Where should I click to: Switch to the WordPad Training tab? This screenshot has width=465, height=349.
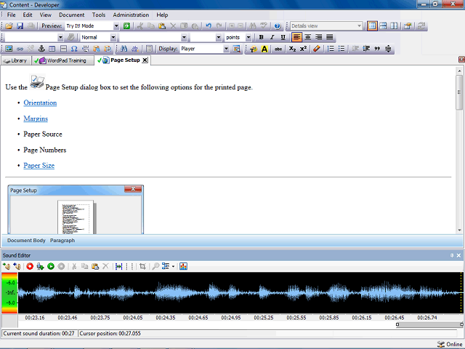63,60
